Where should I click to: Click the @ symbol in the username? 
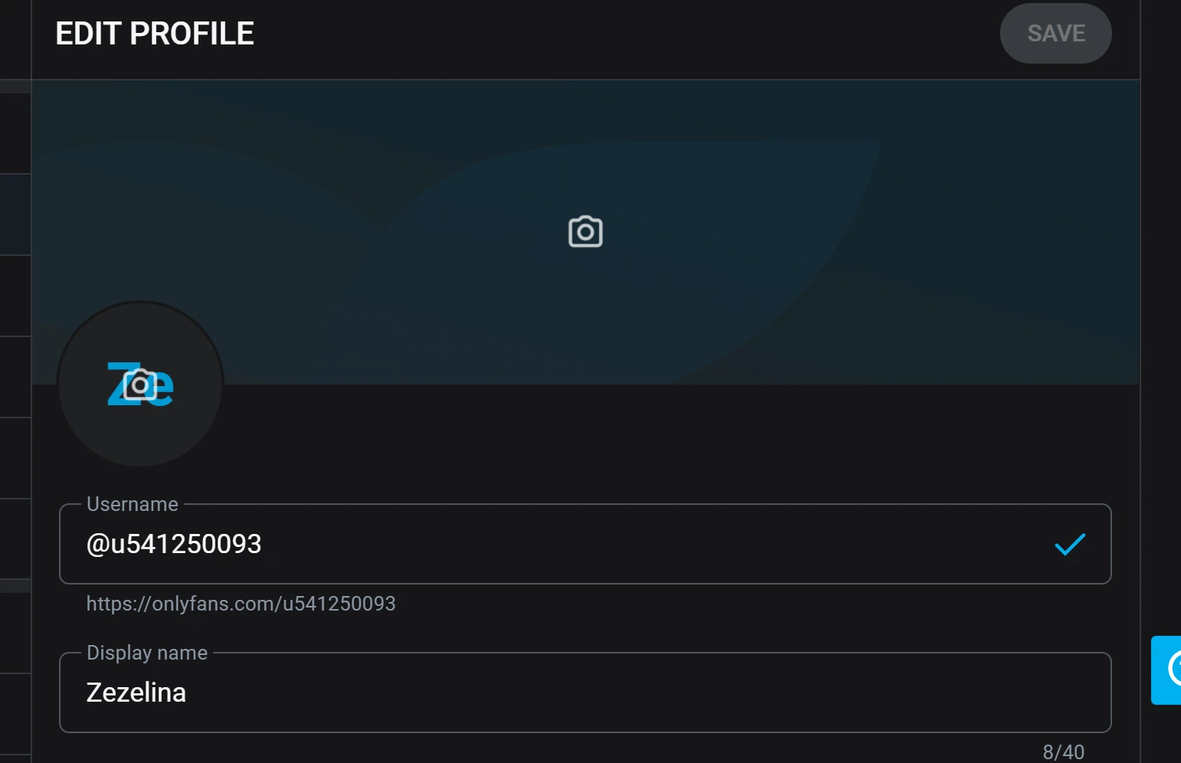pos(97,544)
